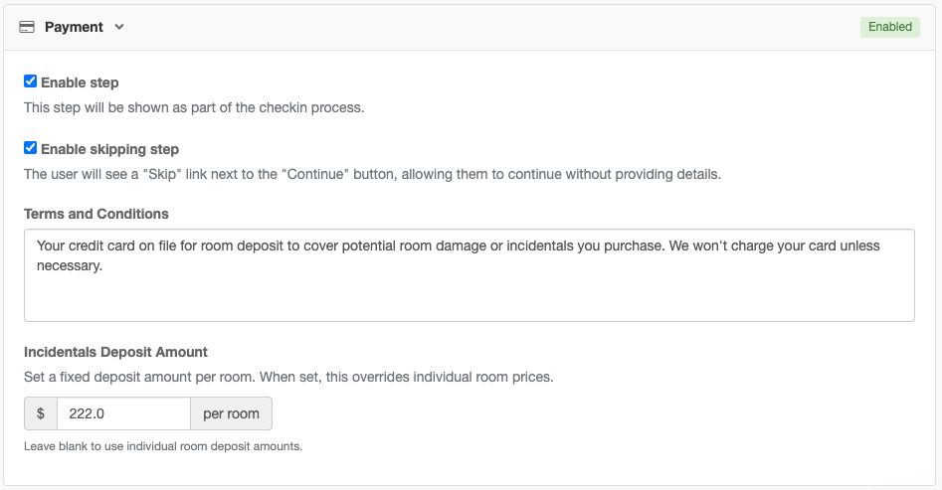Toggle the Enable skipping step checkbox
The image size is (942, 490).
click(x=31, y=148)
